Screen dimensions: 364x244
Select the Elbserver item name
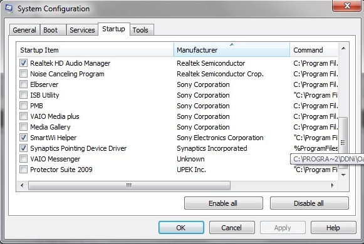point(44,84)
